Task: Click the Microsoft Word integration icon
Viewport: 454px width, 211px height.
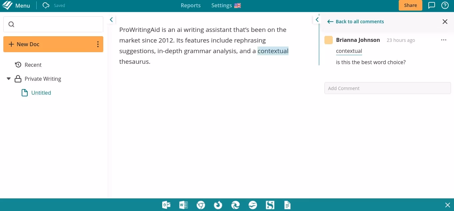Action: (184, 205)
